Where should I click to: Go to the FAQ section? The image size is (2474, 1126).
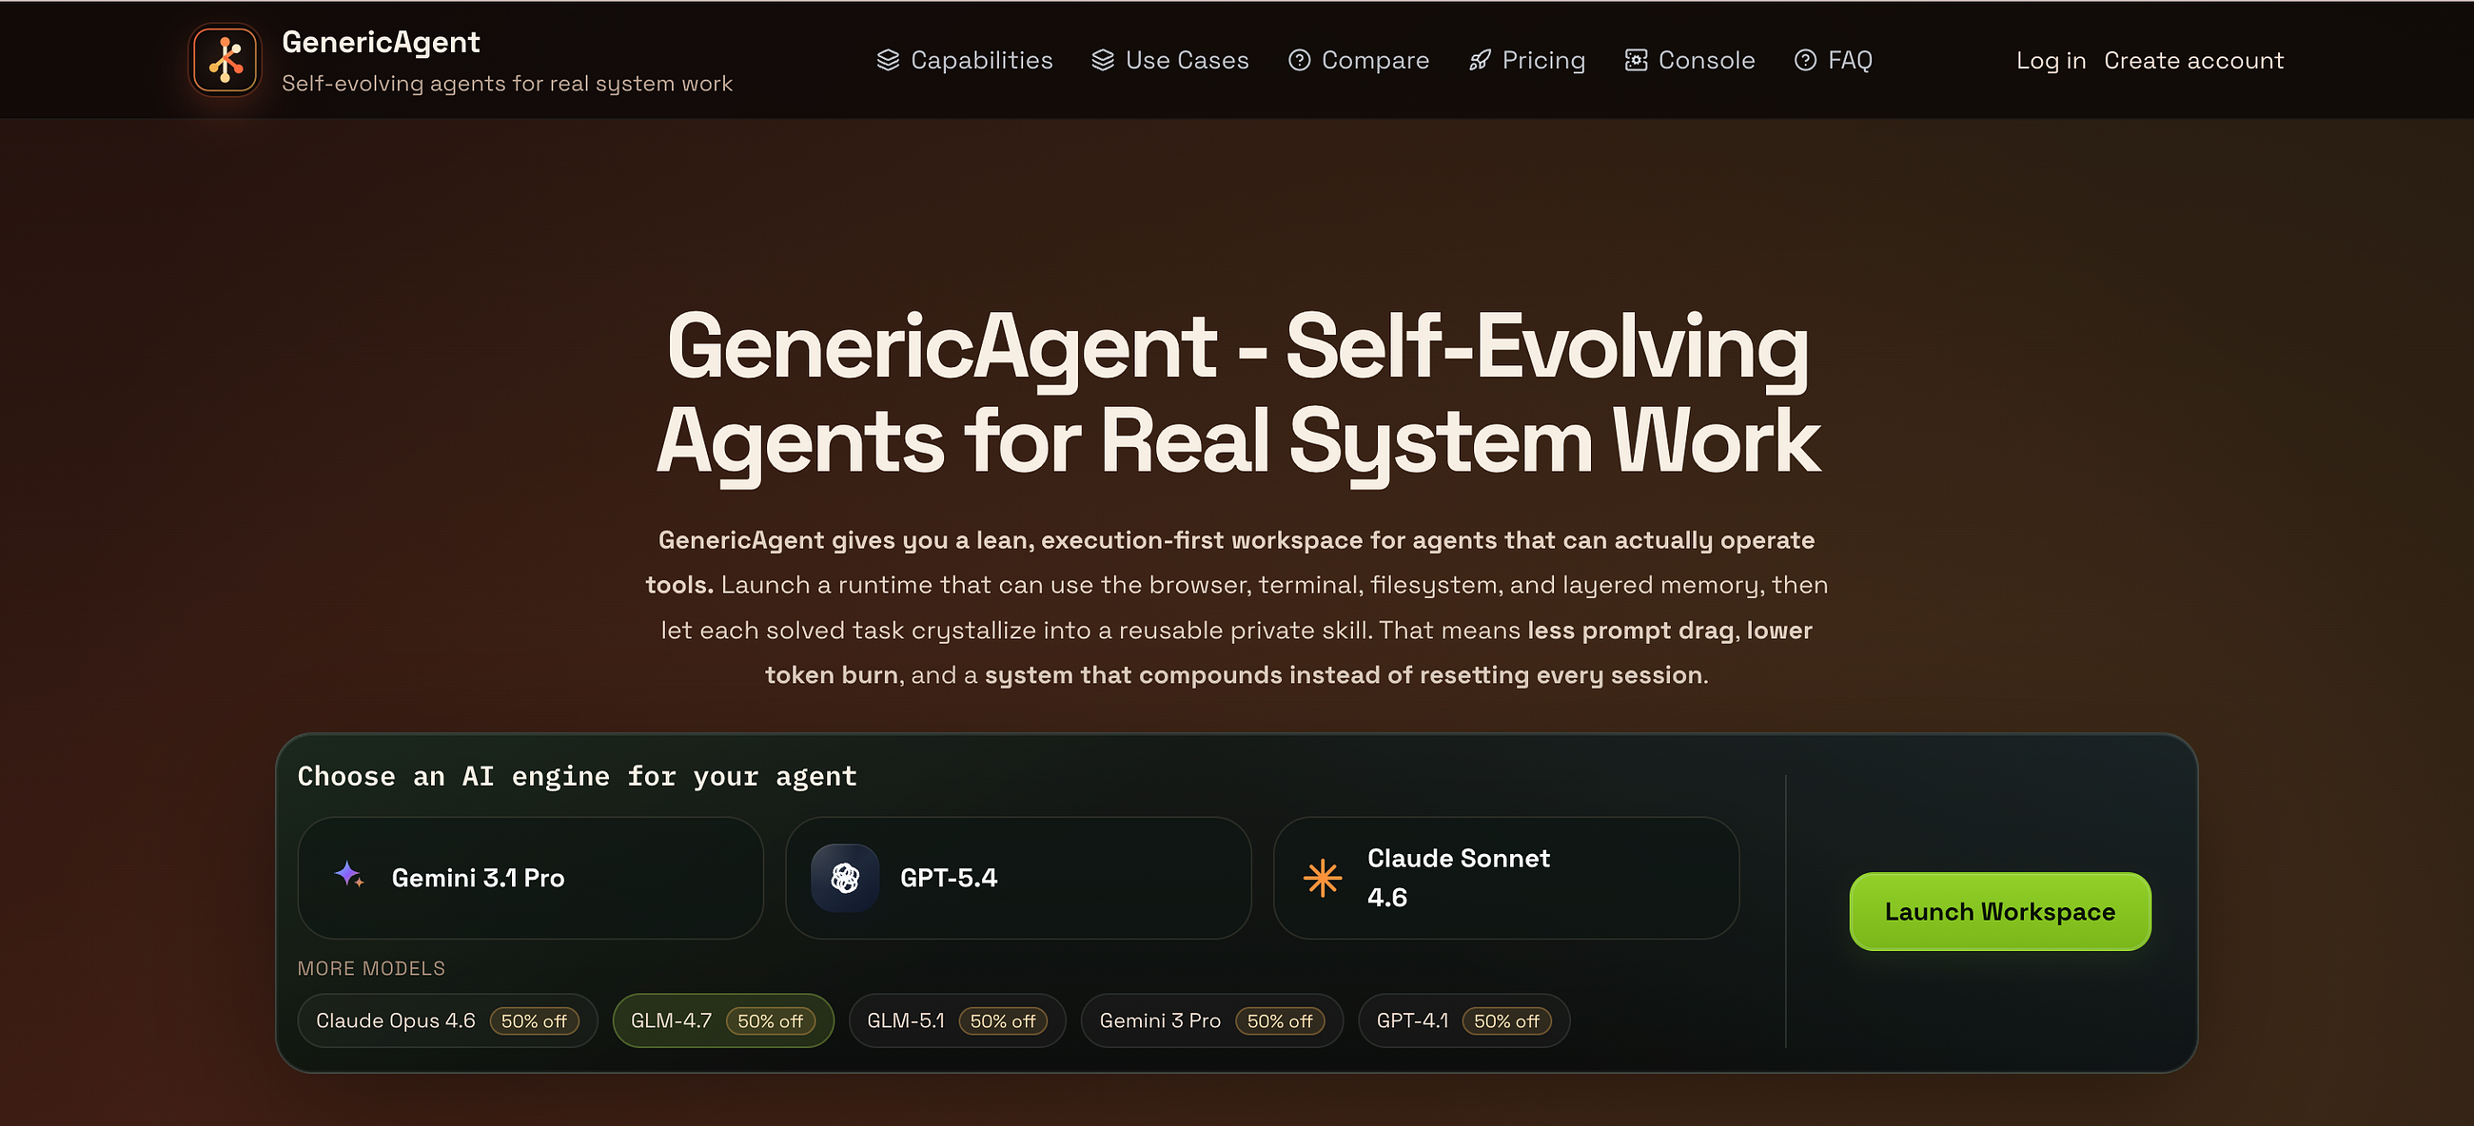click(1834, 61)
